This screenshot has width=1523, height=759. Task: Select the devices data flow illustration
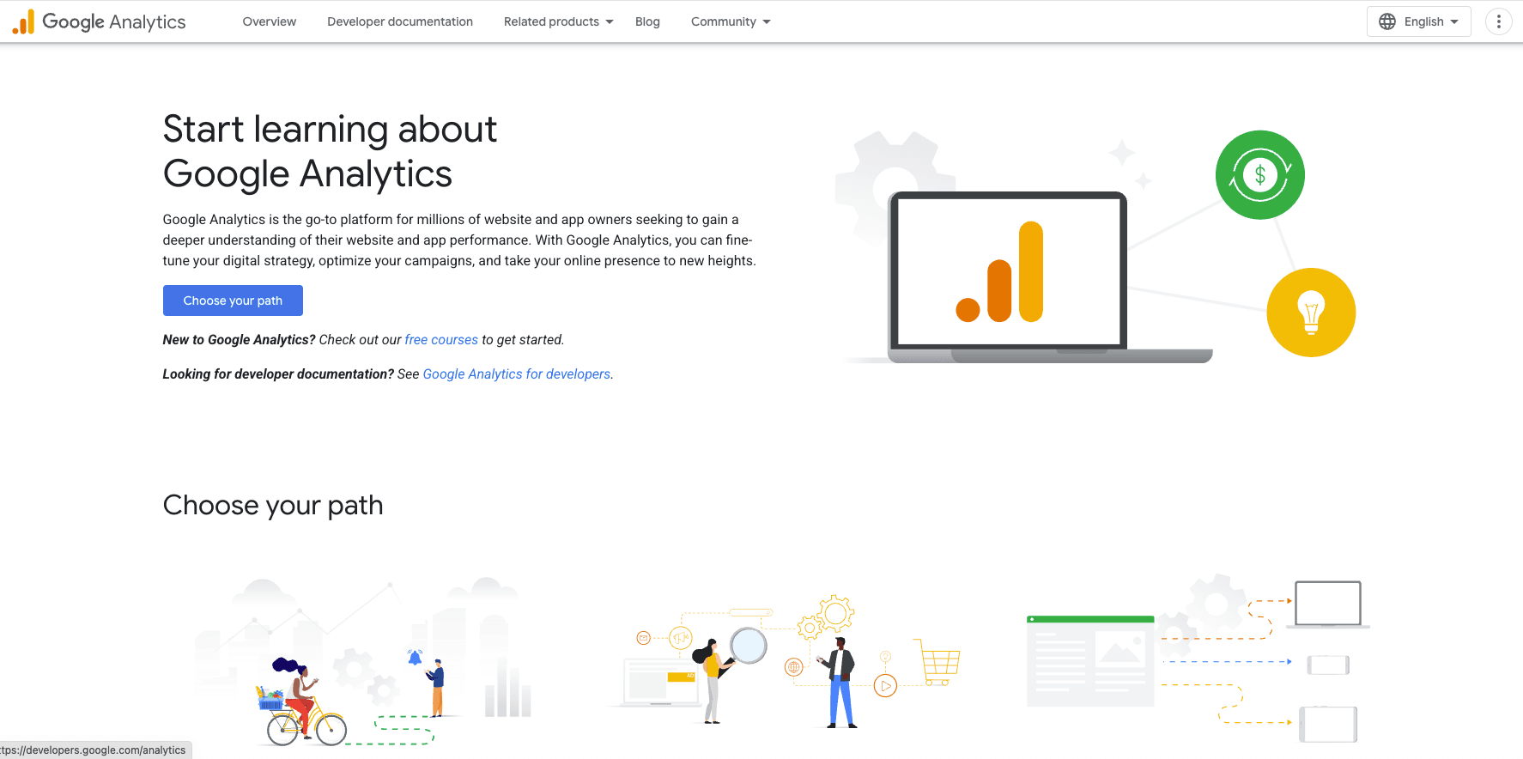pos(1198,659)
